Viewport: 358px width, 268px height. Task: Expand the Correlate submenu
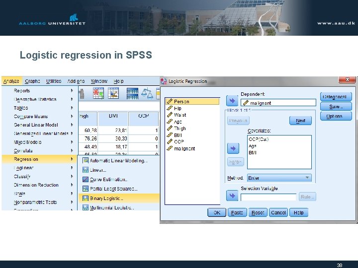[40, 151]
